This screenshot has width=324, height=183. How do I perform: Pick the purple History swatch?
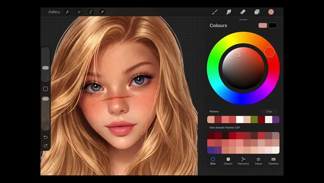276,119
